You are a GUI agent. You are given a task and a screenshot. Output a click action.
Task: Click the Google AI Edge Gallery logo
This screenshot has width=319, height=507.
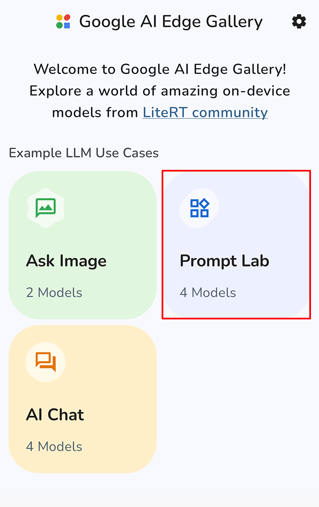tap(63, 22)
